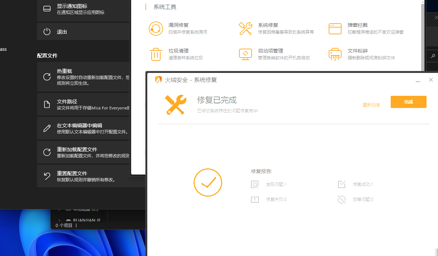438x256 pixels.
Task: Click the 系统工具 section heading
Action: (165, 7)
